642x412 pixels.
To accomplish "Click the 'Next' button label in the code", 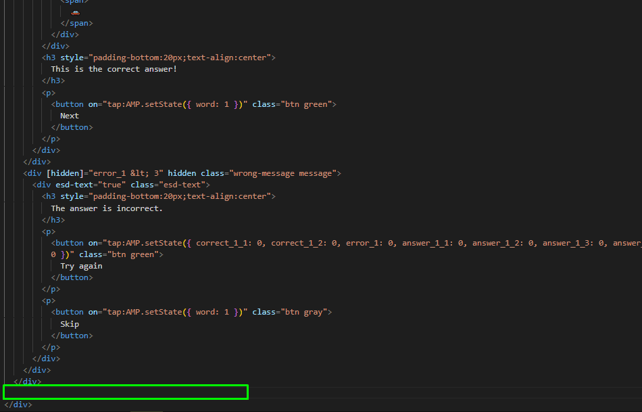I will 69,115.
